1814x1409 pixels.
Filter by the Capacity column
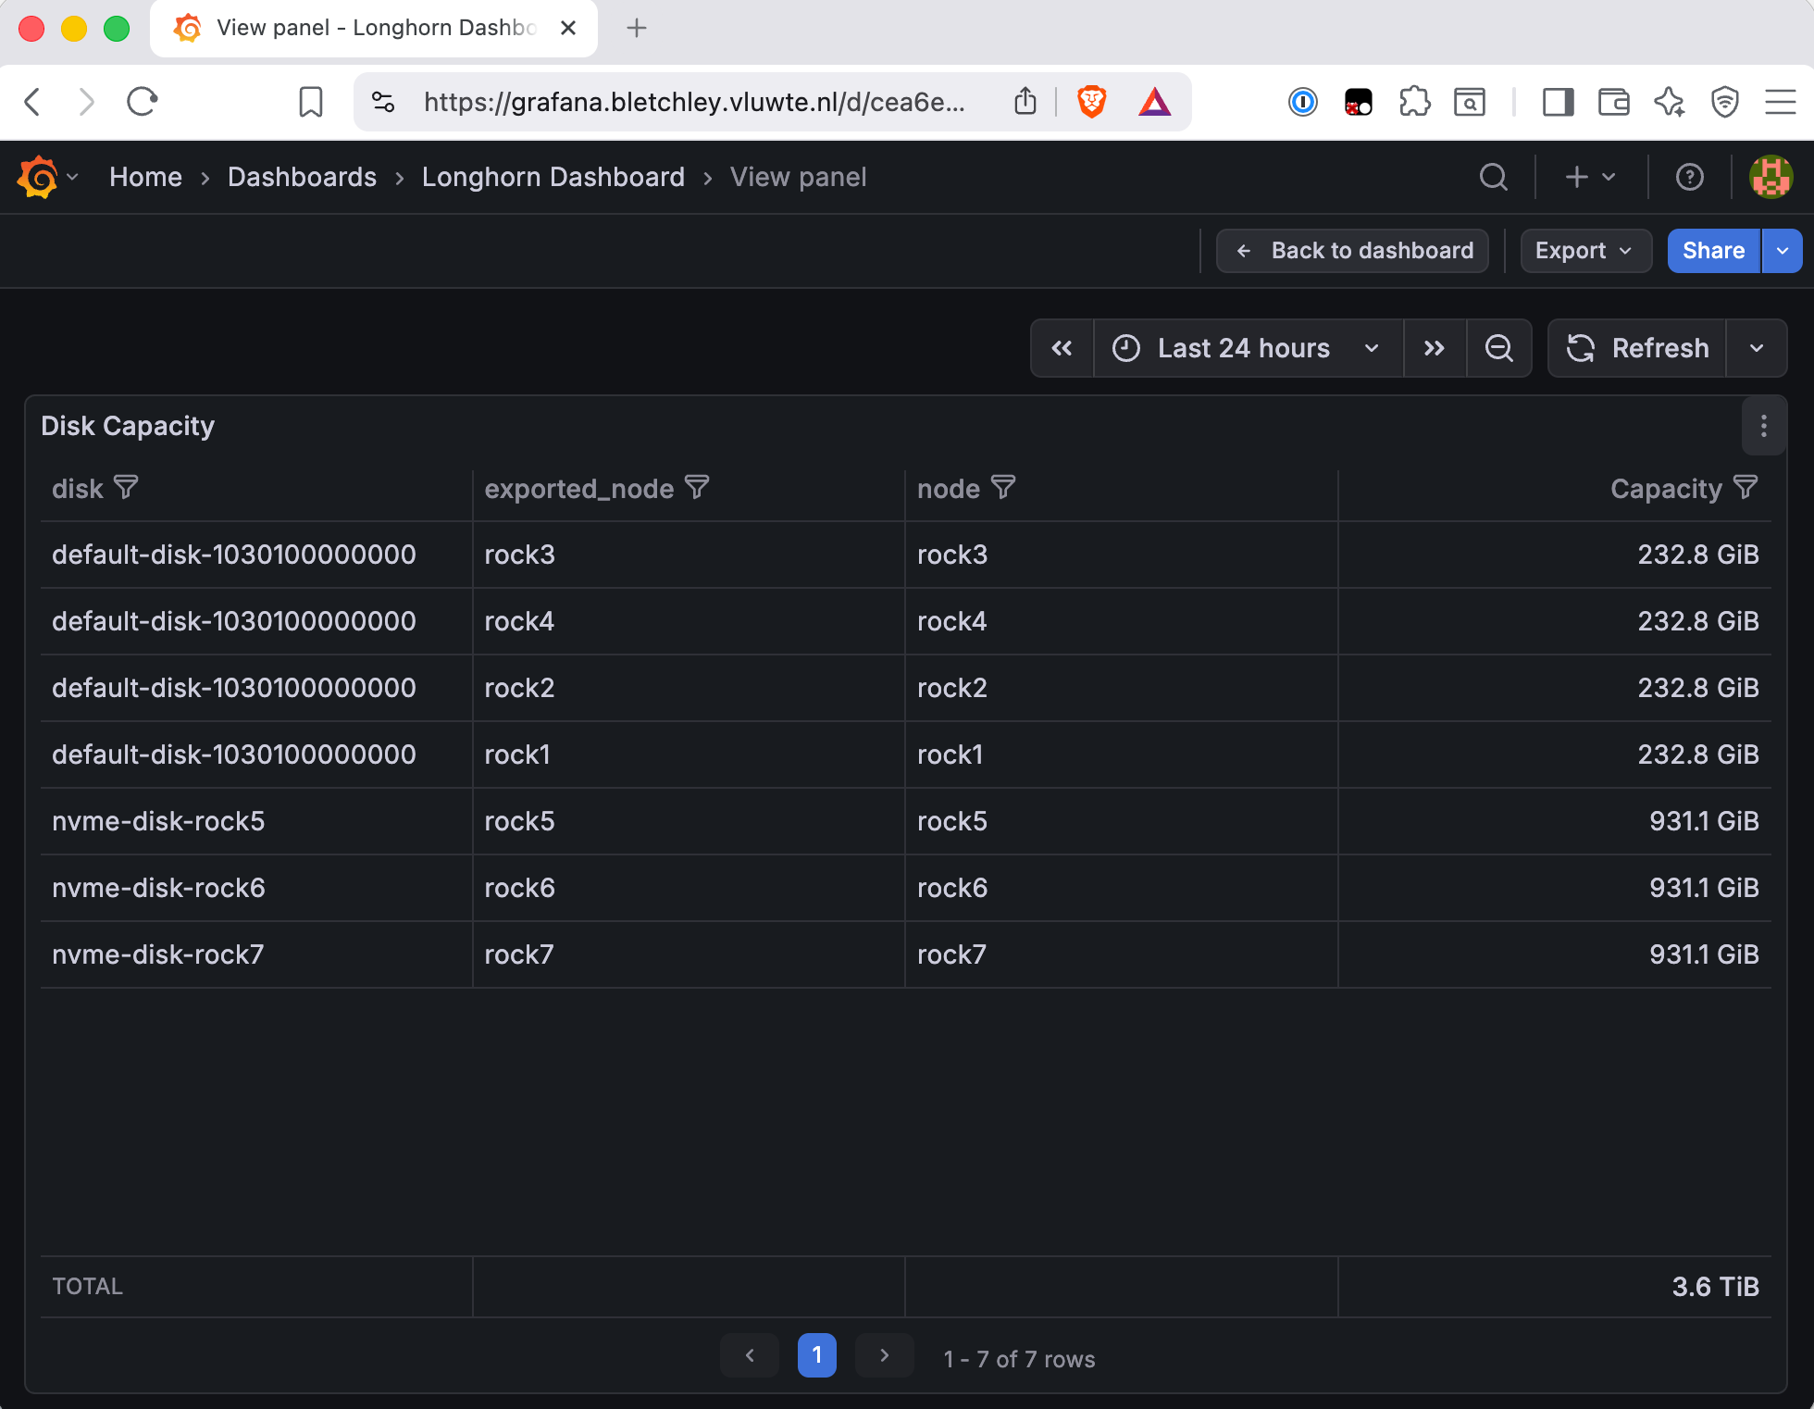pyautogui.click(x=1746, y=487)
